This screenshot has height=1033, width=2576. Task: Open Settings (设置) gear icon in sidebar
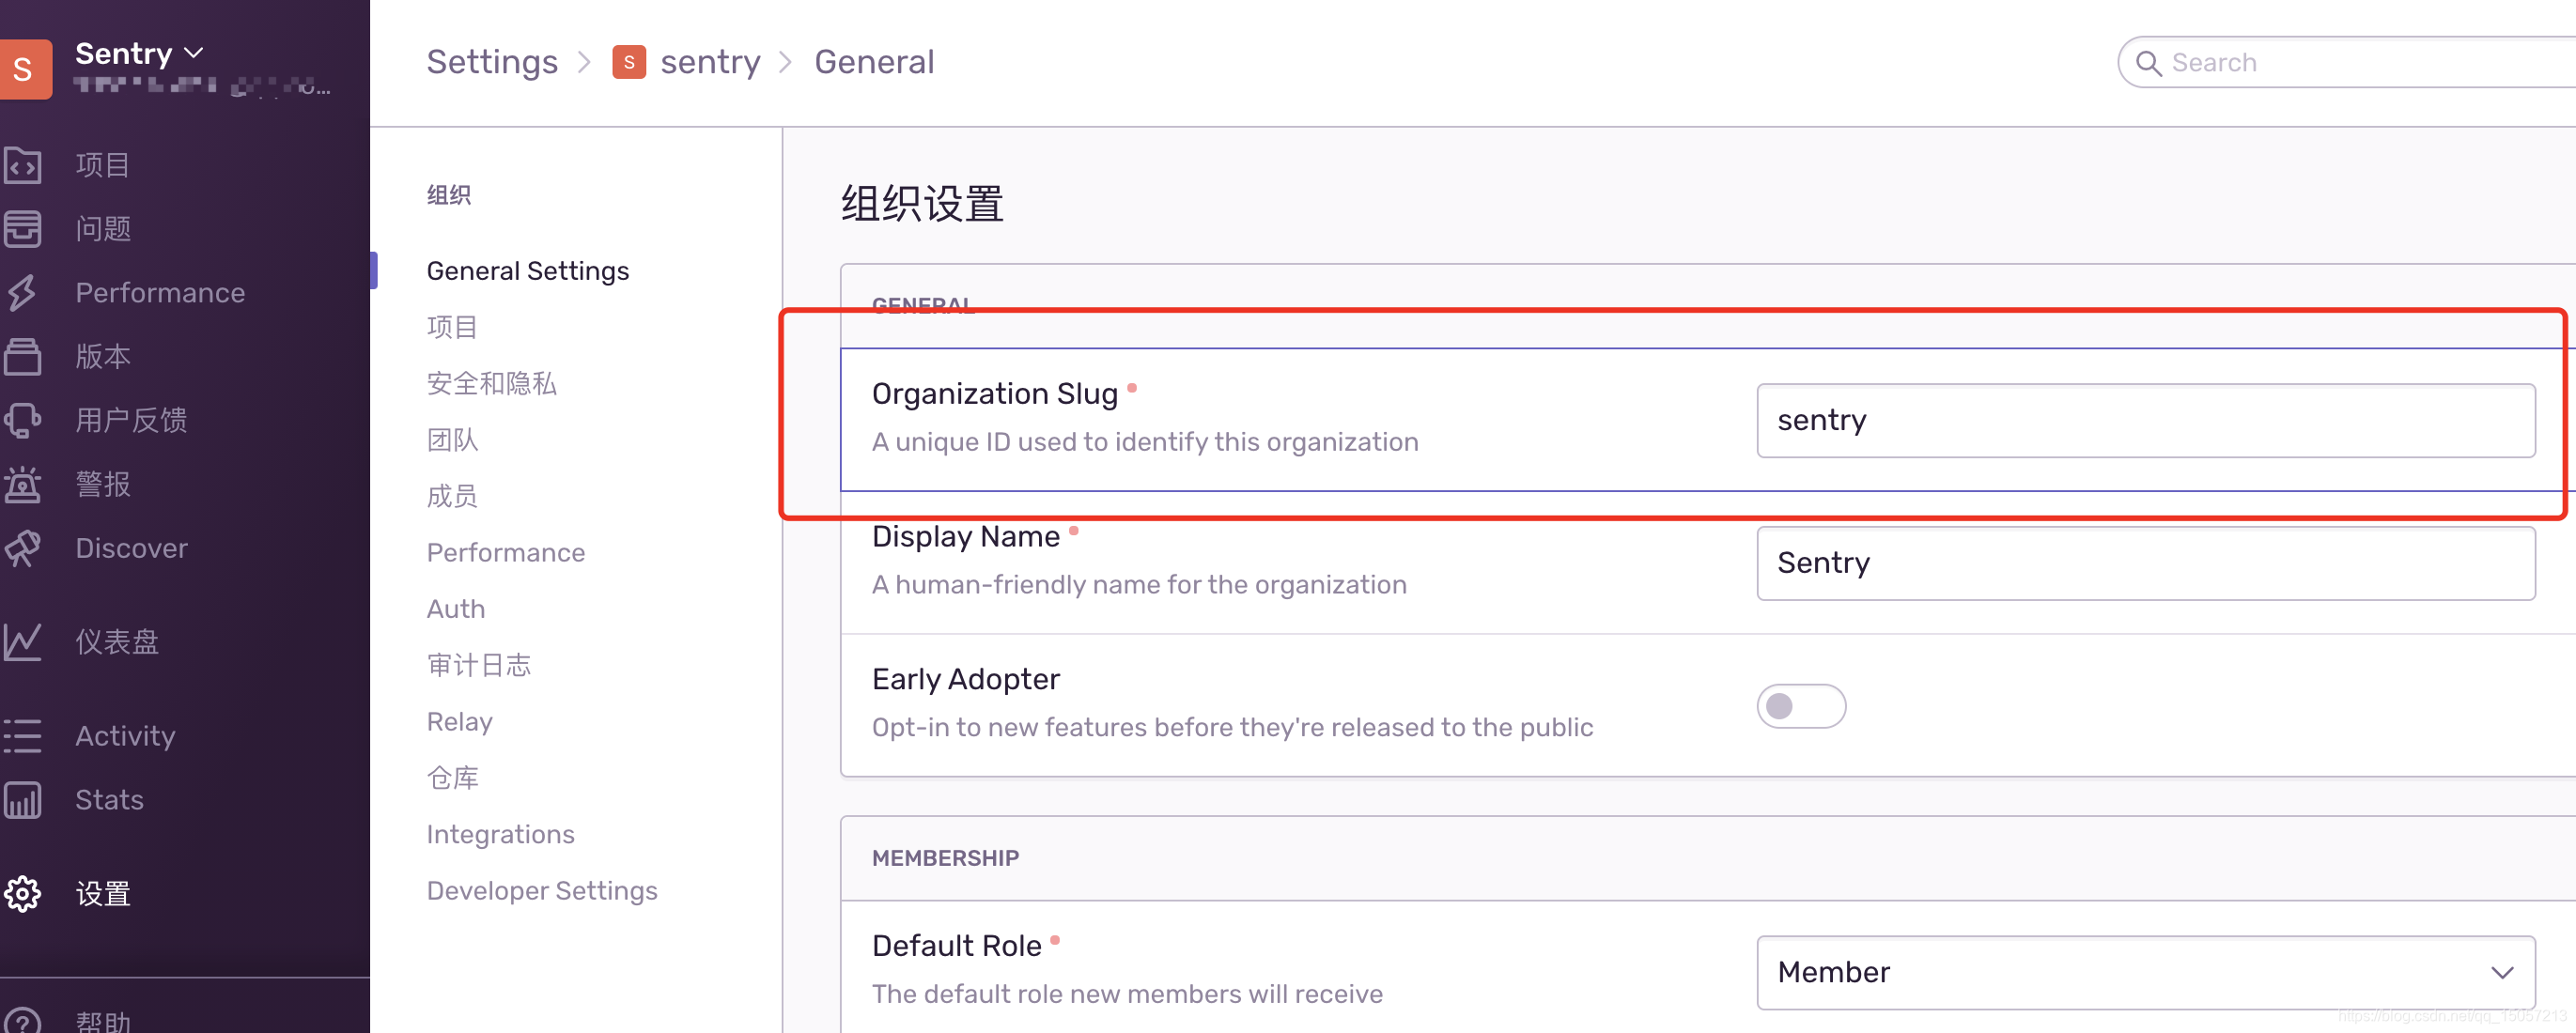point(22,894)
